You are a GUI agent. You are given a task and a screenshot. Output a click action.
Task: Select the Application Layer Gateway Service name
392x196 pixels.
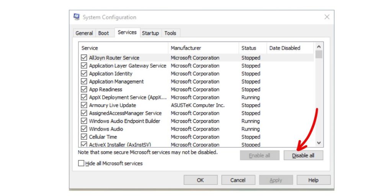click(127, 66)
